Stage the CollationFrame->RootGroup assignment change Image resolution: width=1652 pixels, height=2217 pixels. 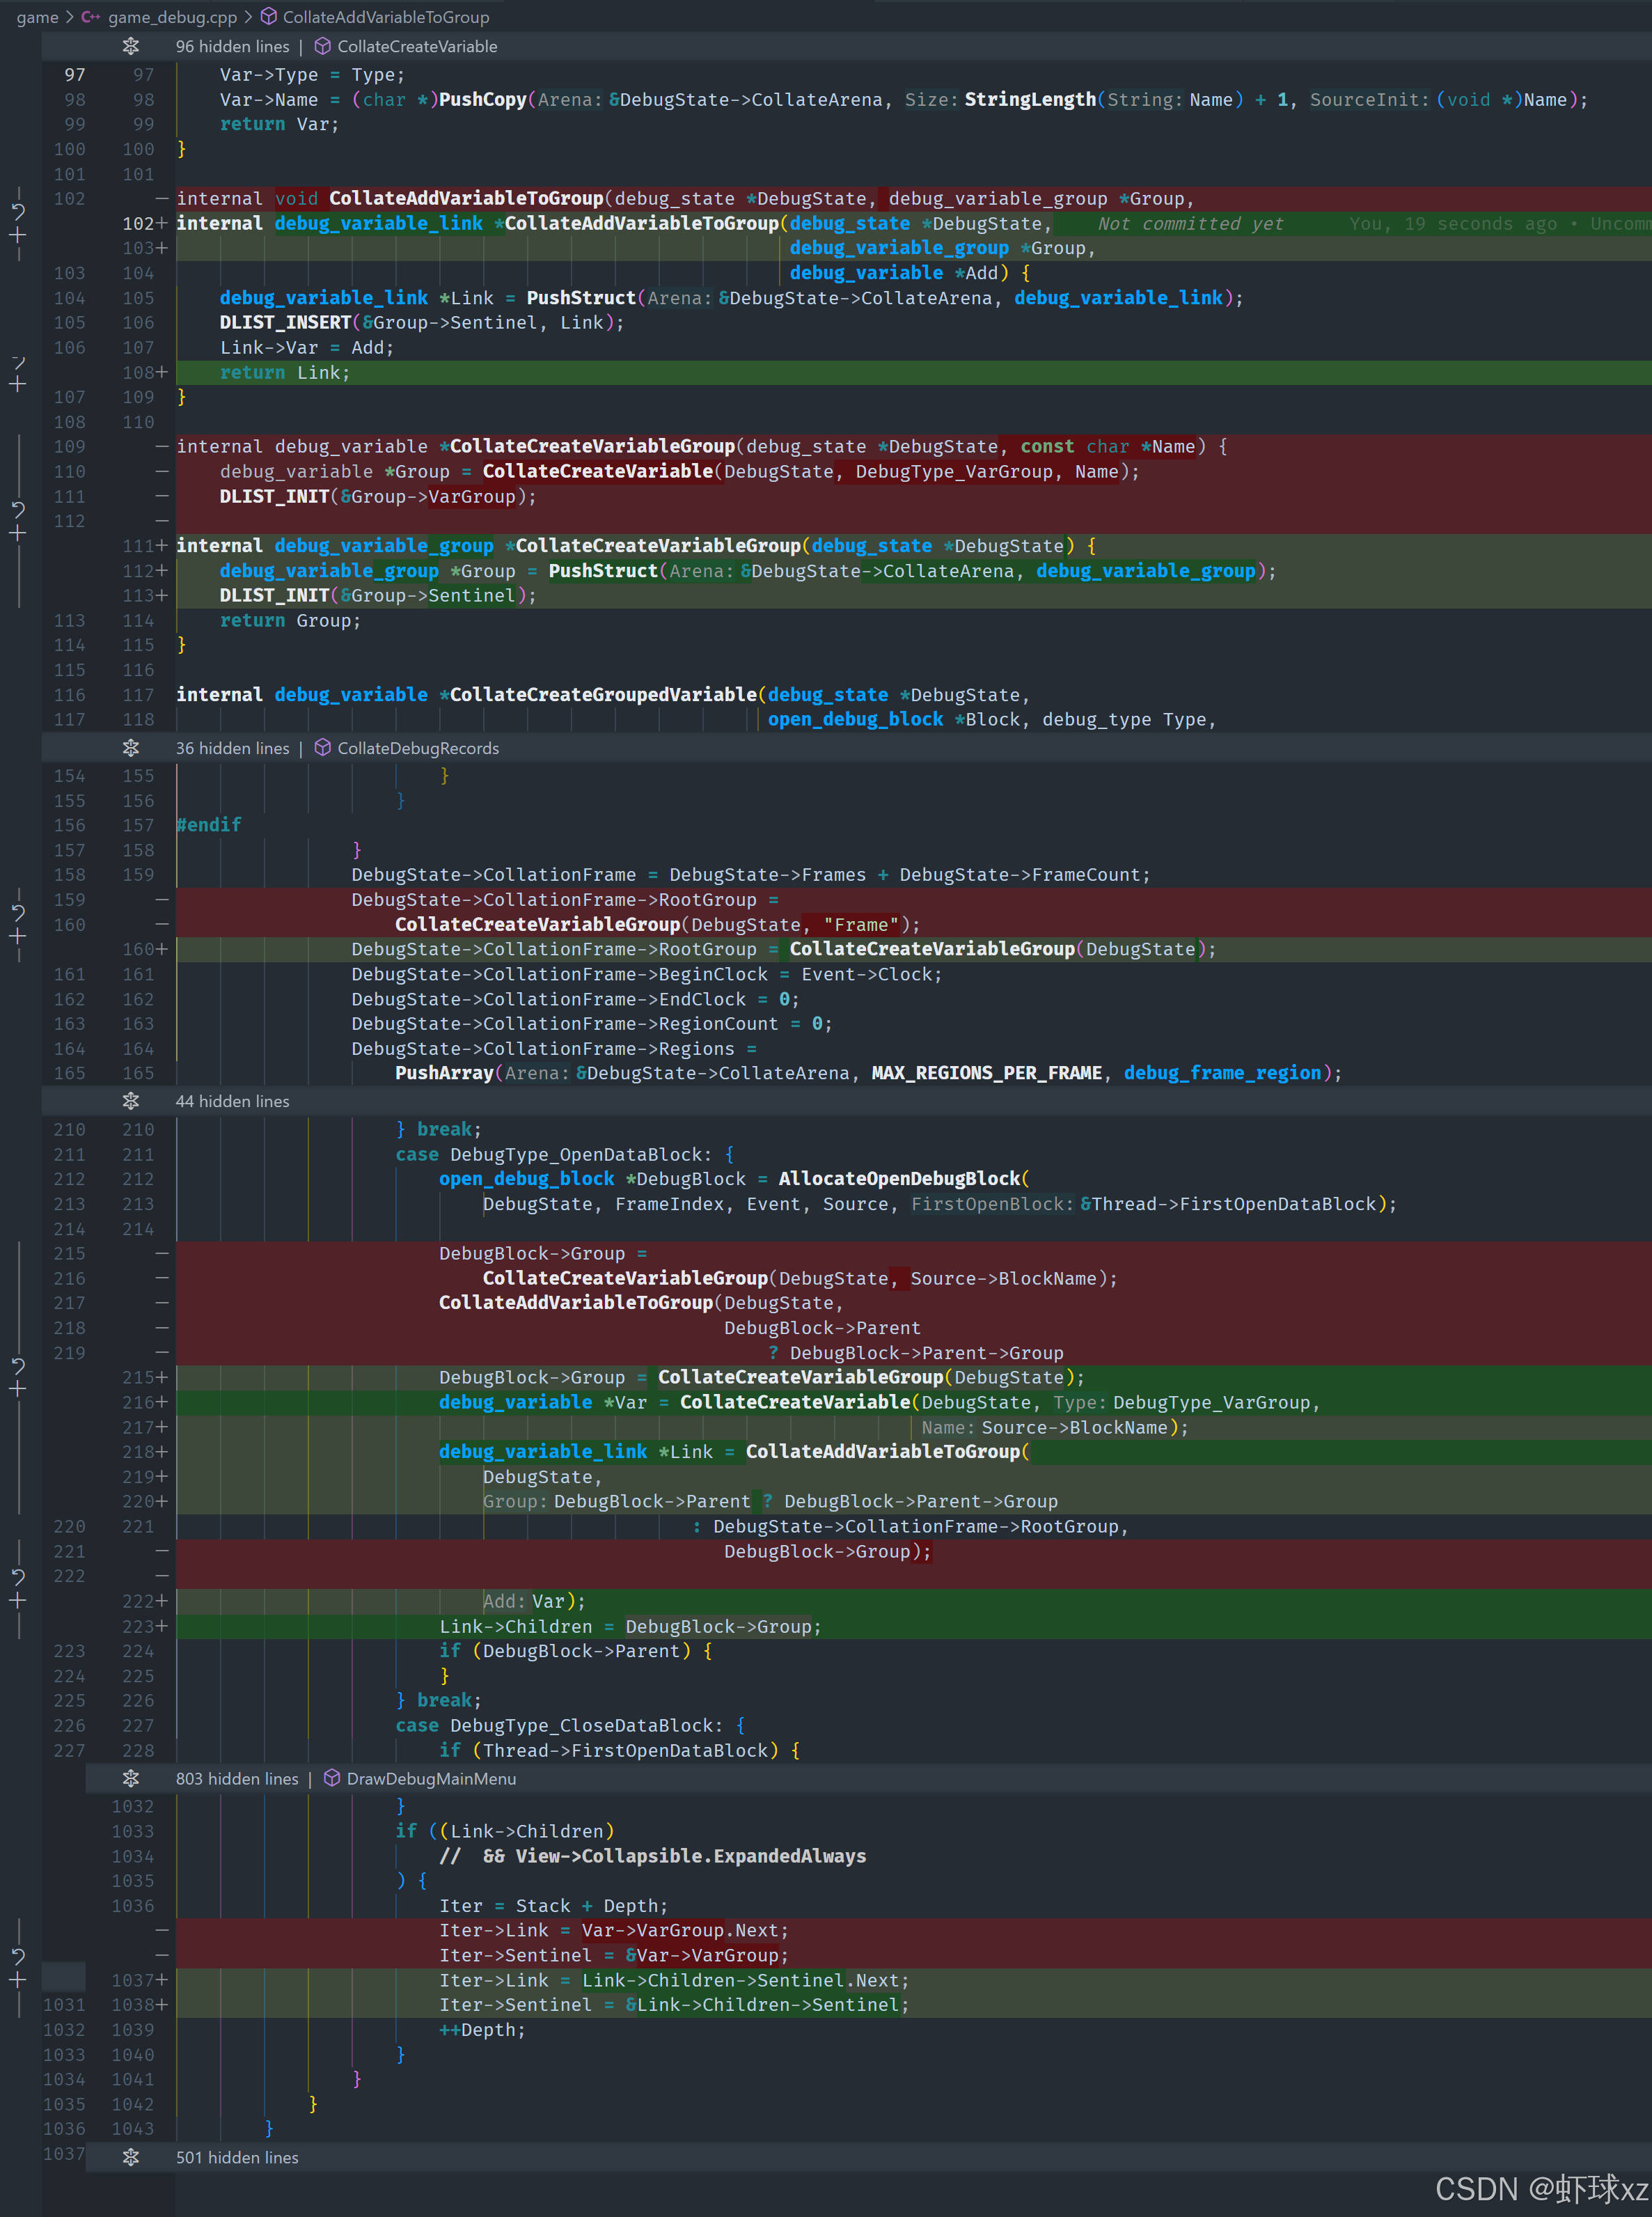[18, 936]
